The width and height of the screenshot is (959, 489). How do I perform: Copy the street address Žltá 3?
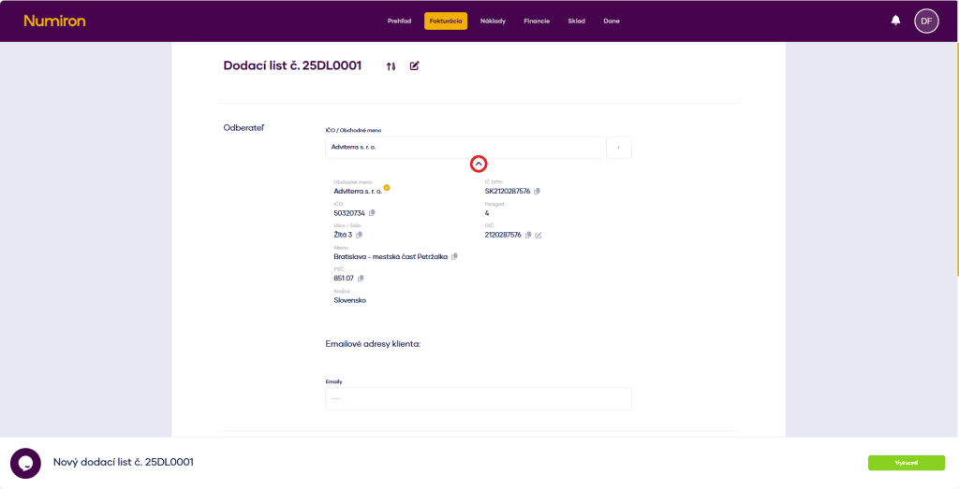359,235
